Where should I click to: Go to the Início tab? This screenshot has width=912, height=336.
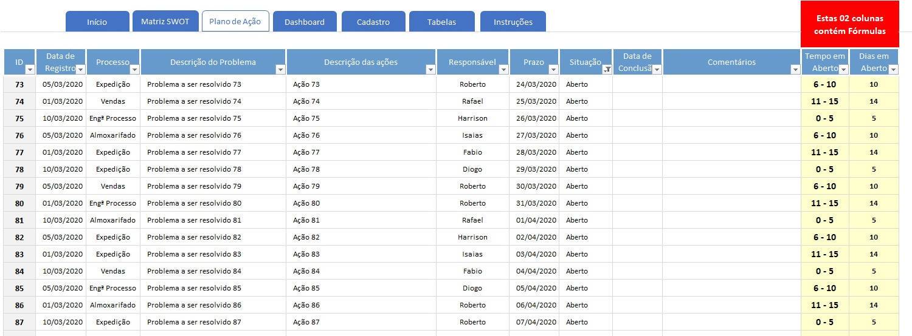tap(97, 22)
